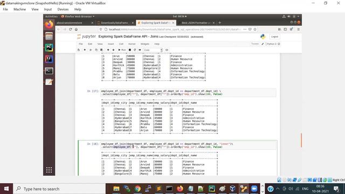Screen dimensions: 345x194
Task: Close the Exploring Spark DataFrame tab
Action: [173, 23]
